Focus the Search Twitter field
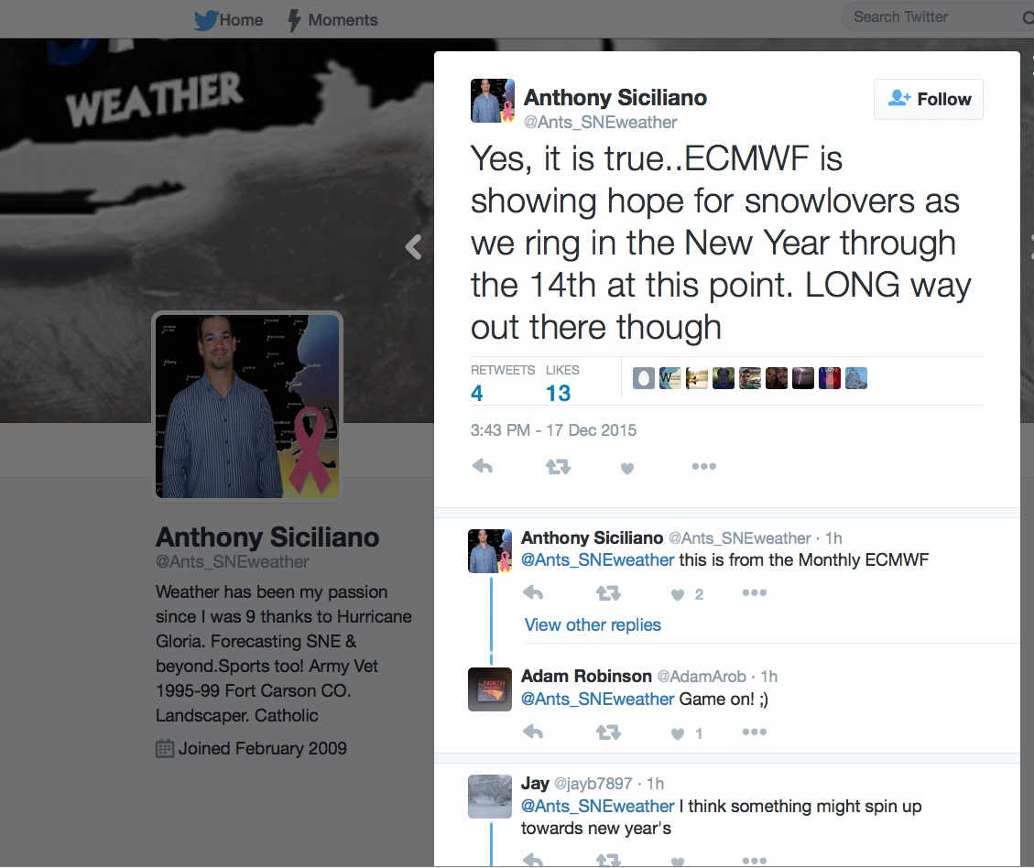The width and height of the screenshot is (1034, 868). point(936,17)
